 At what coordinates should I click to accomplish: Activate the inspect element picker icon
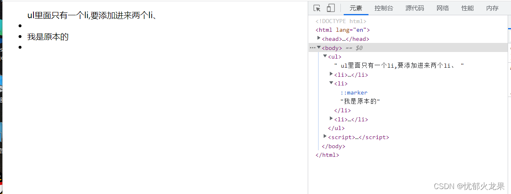317,8
